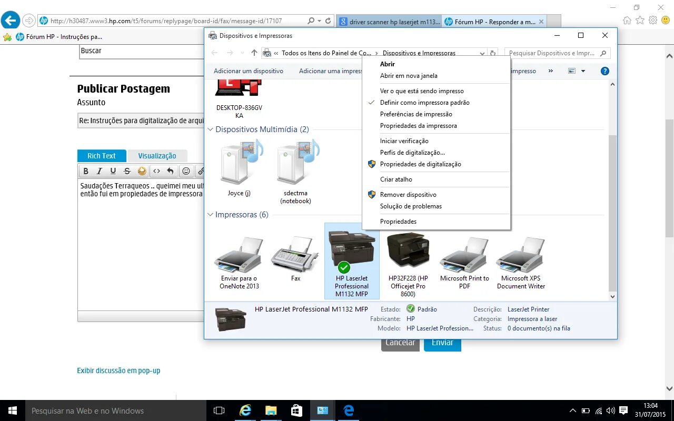Switch to driver scanner hp laserjet tab
This screenshot has width=674, height=421.
[389, 22]
